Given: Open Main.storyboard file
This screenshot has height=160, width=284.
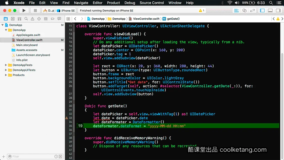Looking at the screenshot, I should coord(27,45).
